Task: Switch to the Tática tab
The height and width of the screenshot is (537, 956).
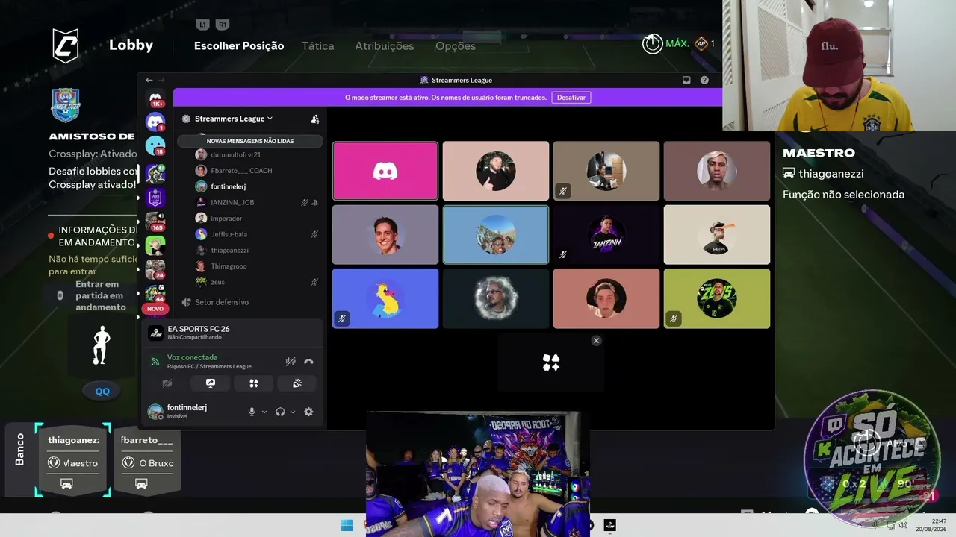Action: click(x=317, y=45)
